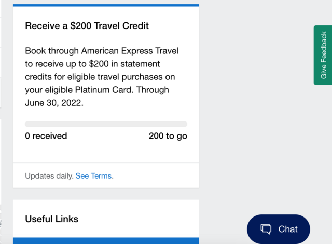Click the "Receive a $200 Travel Credit" heading

click(x=87, y=26)
